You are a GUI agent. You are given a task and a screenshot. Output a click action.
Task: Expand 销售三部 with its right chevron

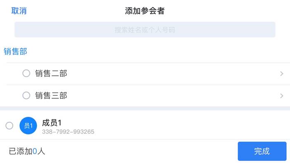282,96
